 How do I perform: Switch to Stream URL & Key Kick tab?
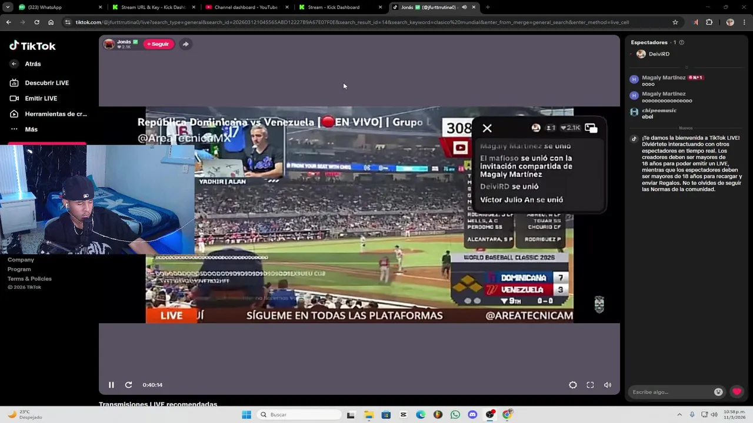coord(154,7)
